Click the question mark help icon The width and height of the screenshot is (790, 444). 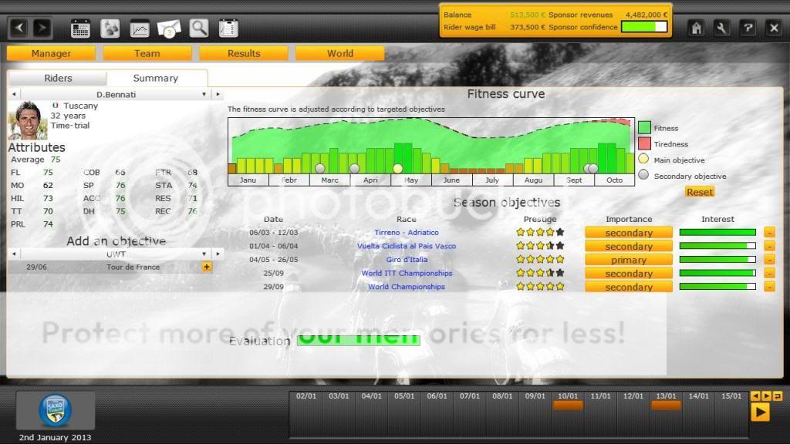pyautogui.click(x=748, y=28)
